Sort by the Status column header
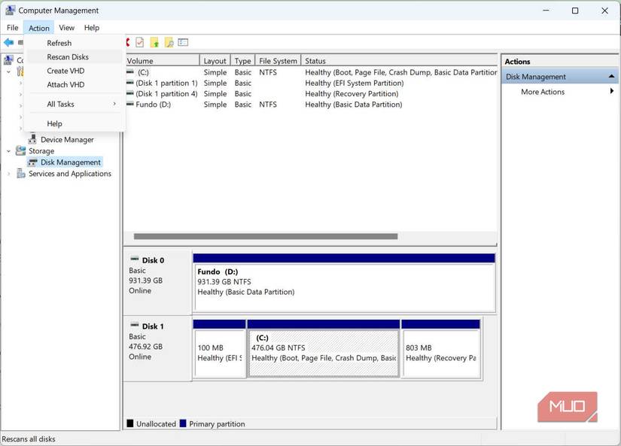Viewport: 621px width, 446px height. tap(399, 61)
